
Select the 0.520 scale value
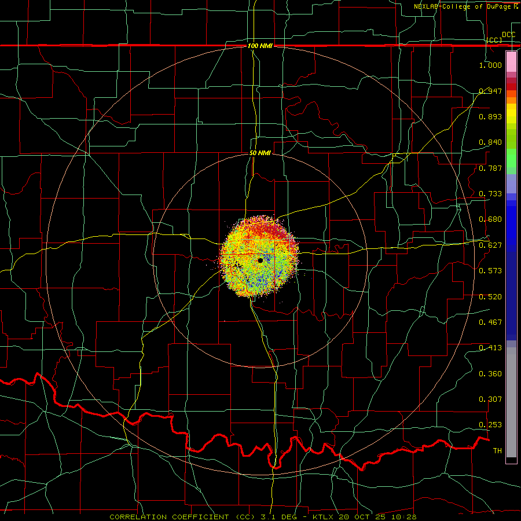490,296
